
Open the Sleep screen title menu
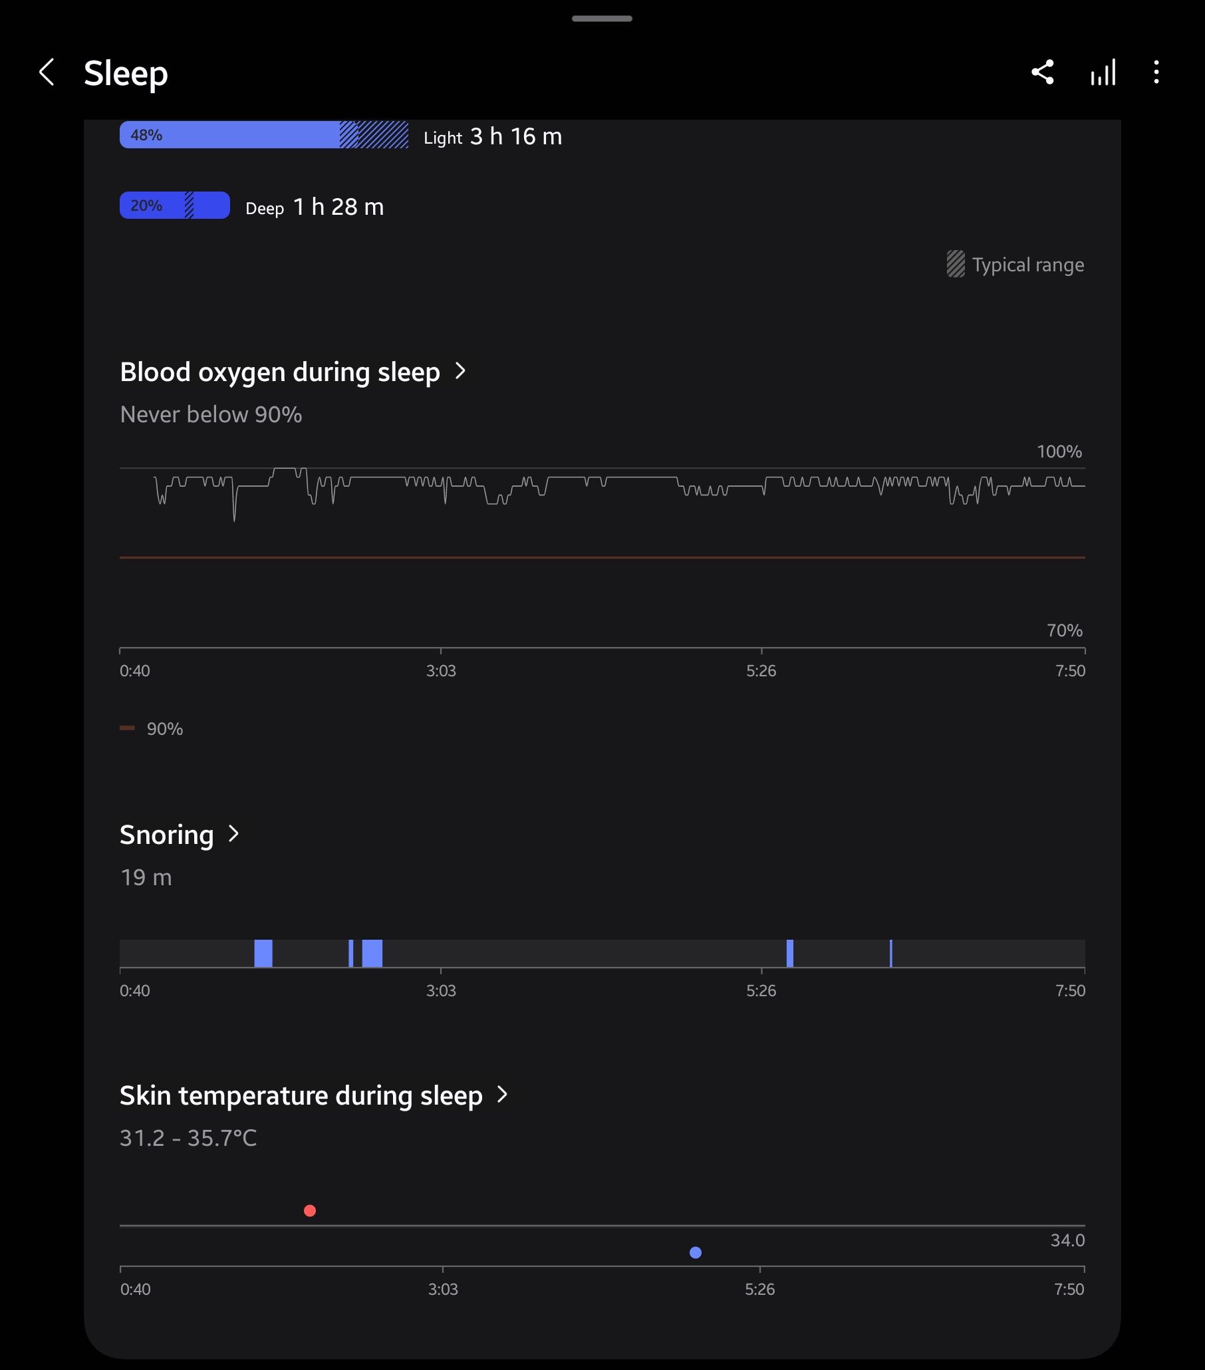(124, 74)
